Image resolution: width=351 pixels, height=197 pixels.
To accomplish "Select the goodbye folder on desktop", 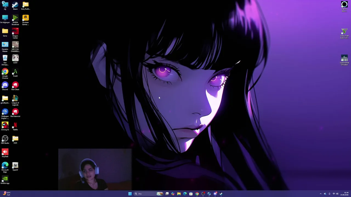I will [5, 100].
